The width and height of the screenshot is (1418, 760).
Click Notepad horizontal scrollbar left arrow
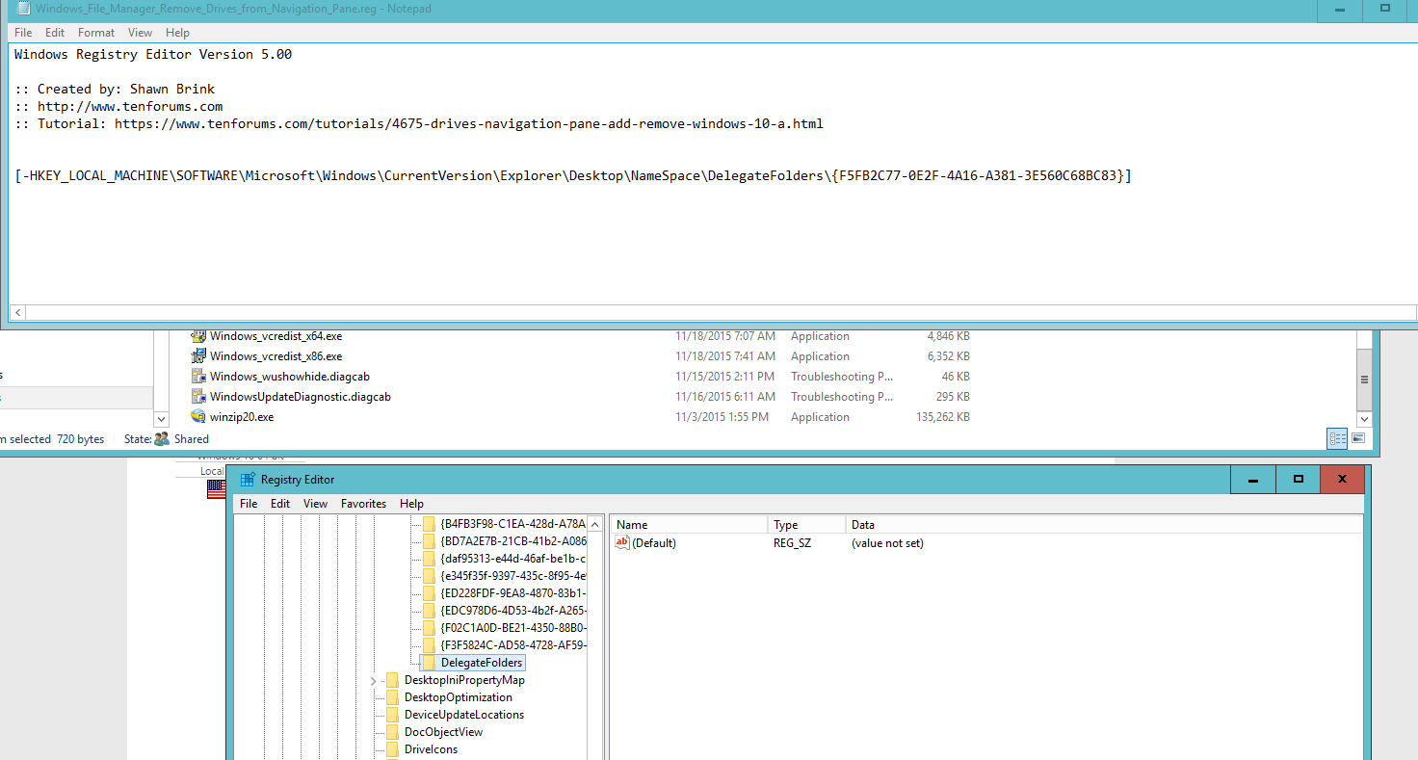17,313
